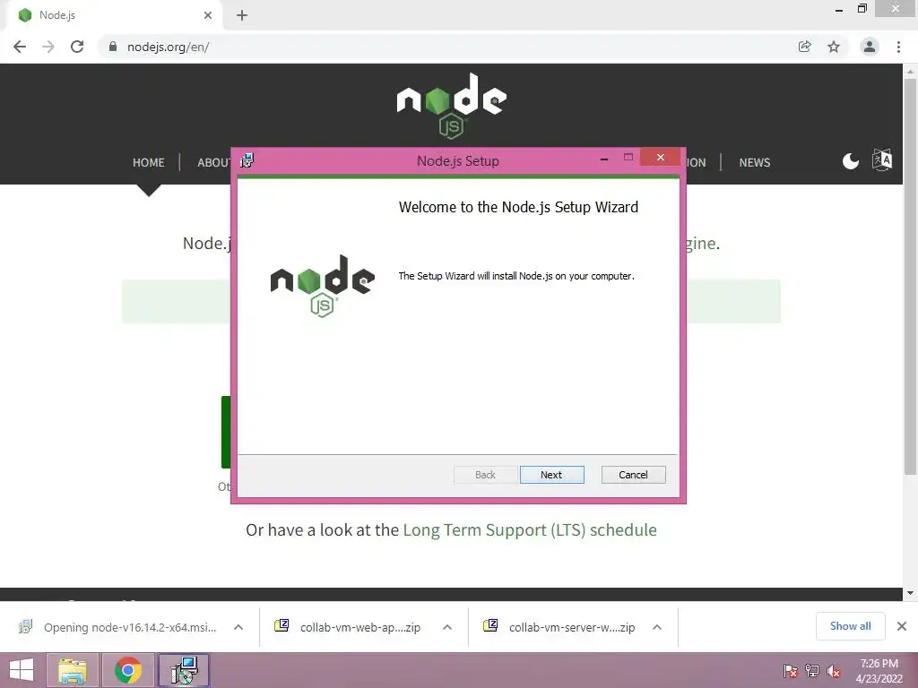Bookmark this page with the star icon
918x688 pixels.
pos(834,47)
